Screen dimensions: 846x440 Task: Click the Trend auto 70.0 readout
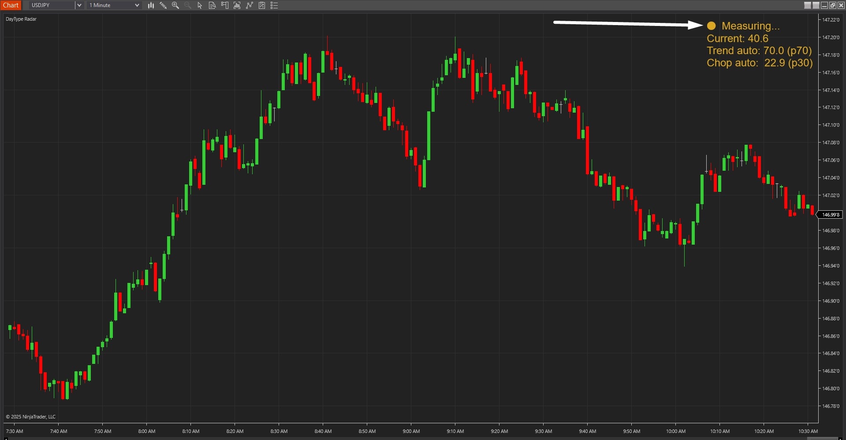point(759,51)
